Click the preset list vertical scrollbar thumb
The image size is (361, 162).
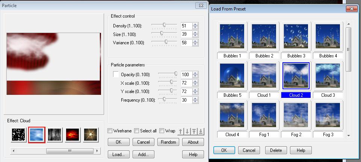348,49
